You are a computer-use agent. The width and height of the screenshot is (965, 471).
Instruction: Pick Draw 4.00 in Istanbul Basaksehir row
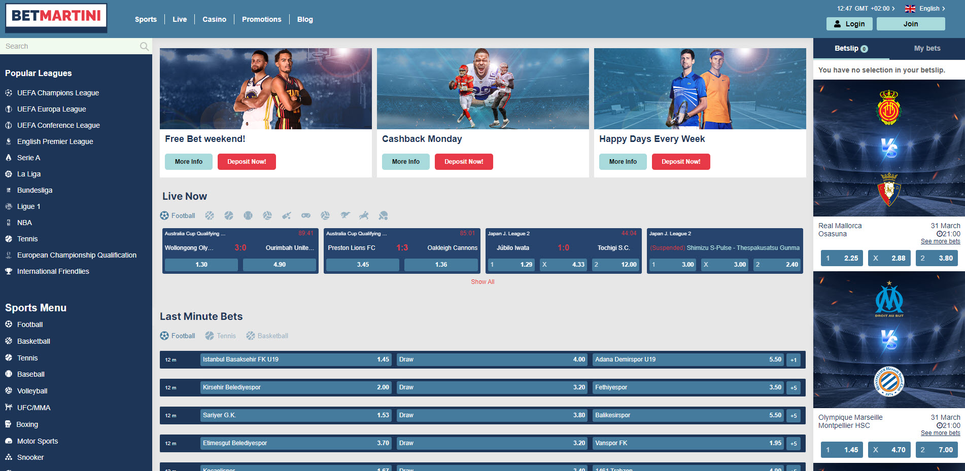coord(492,359)
